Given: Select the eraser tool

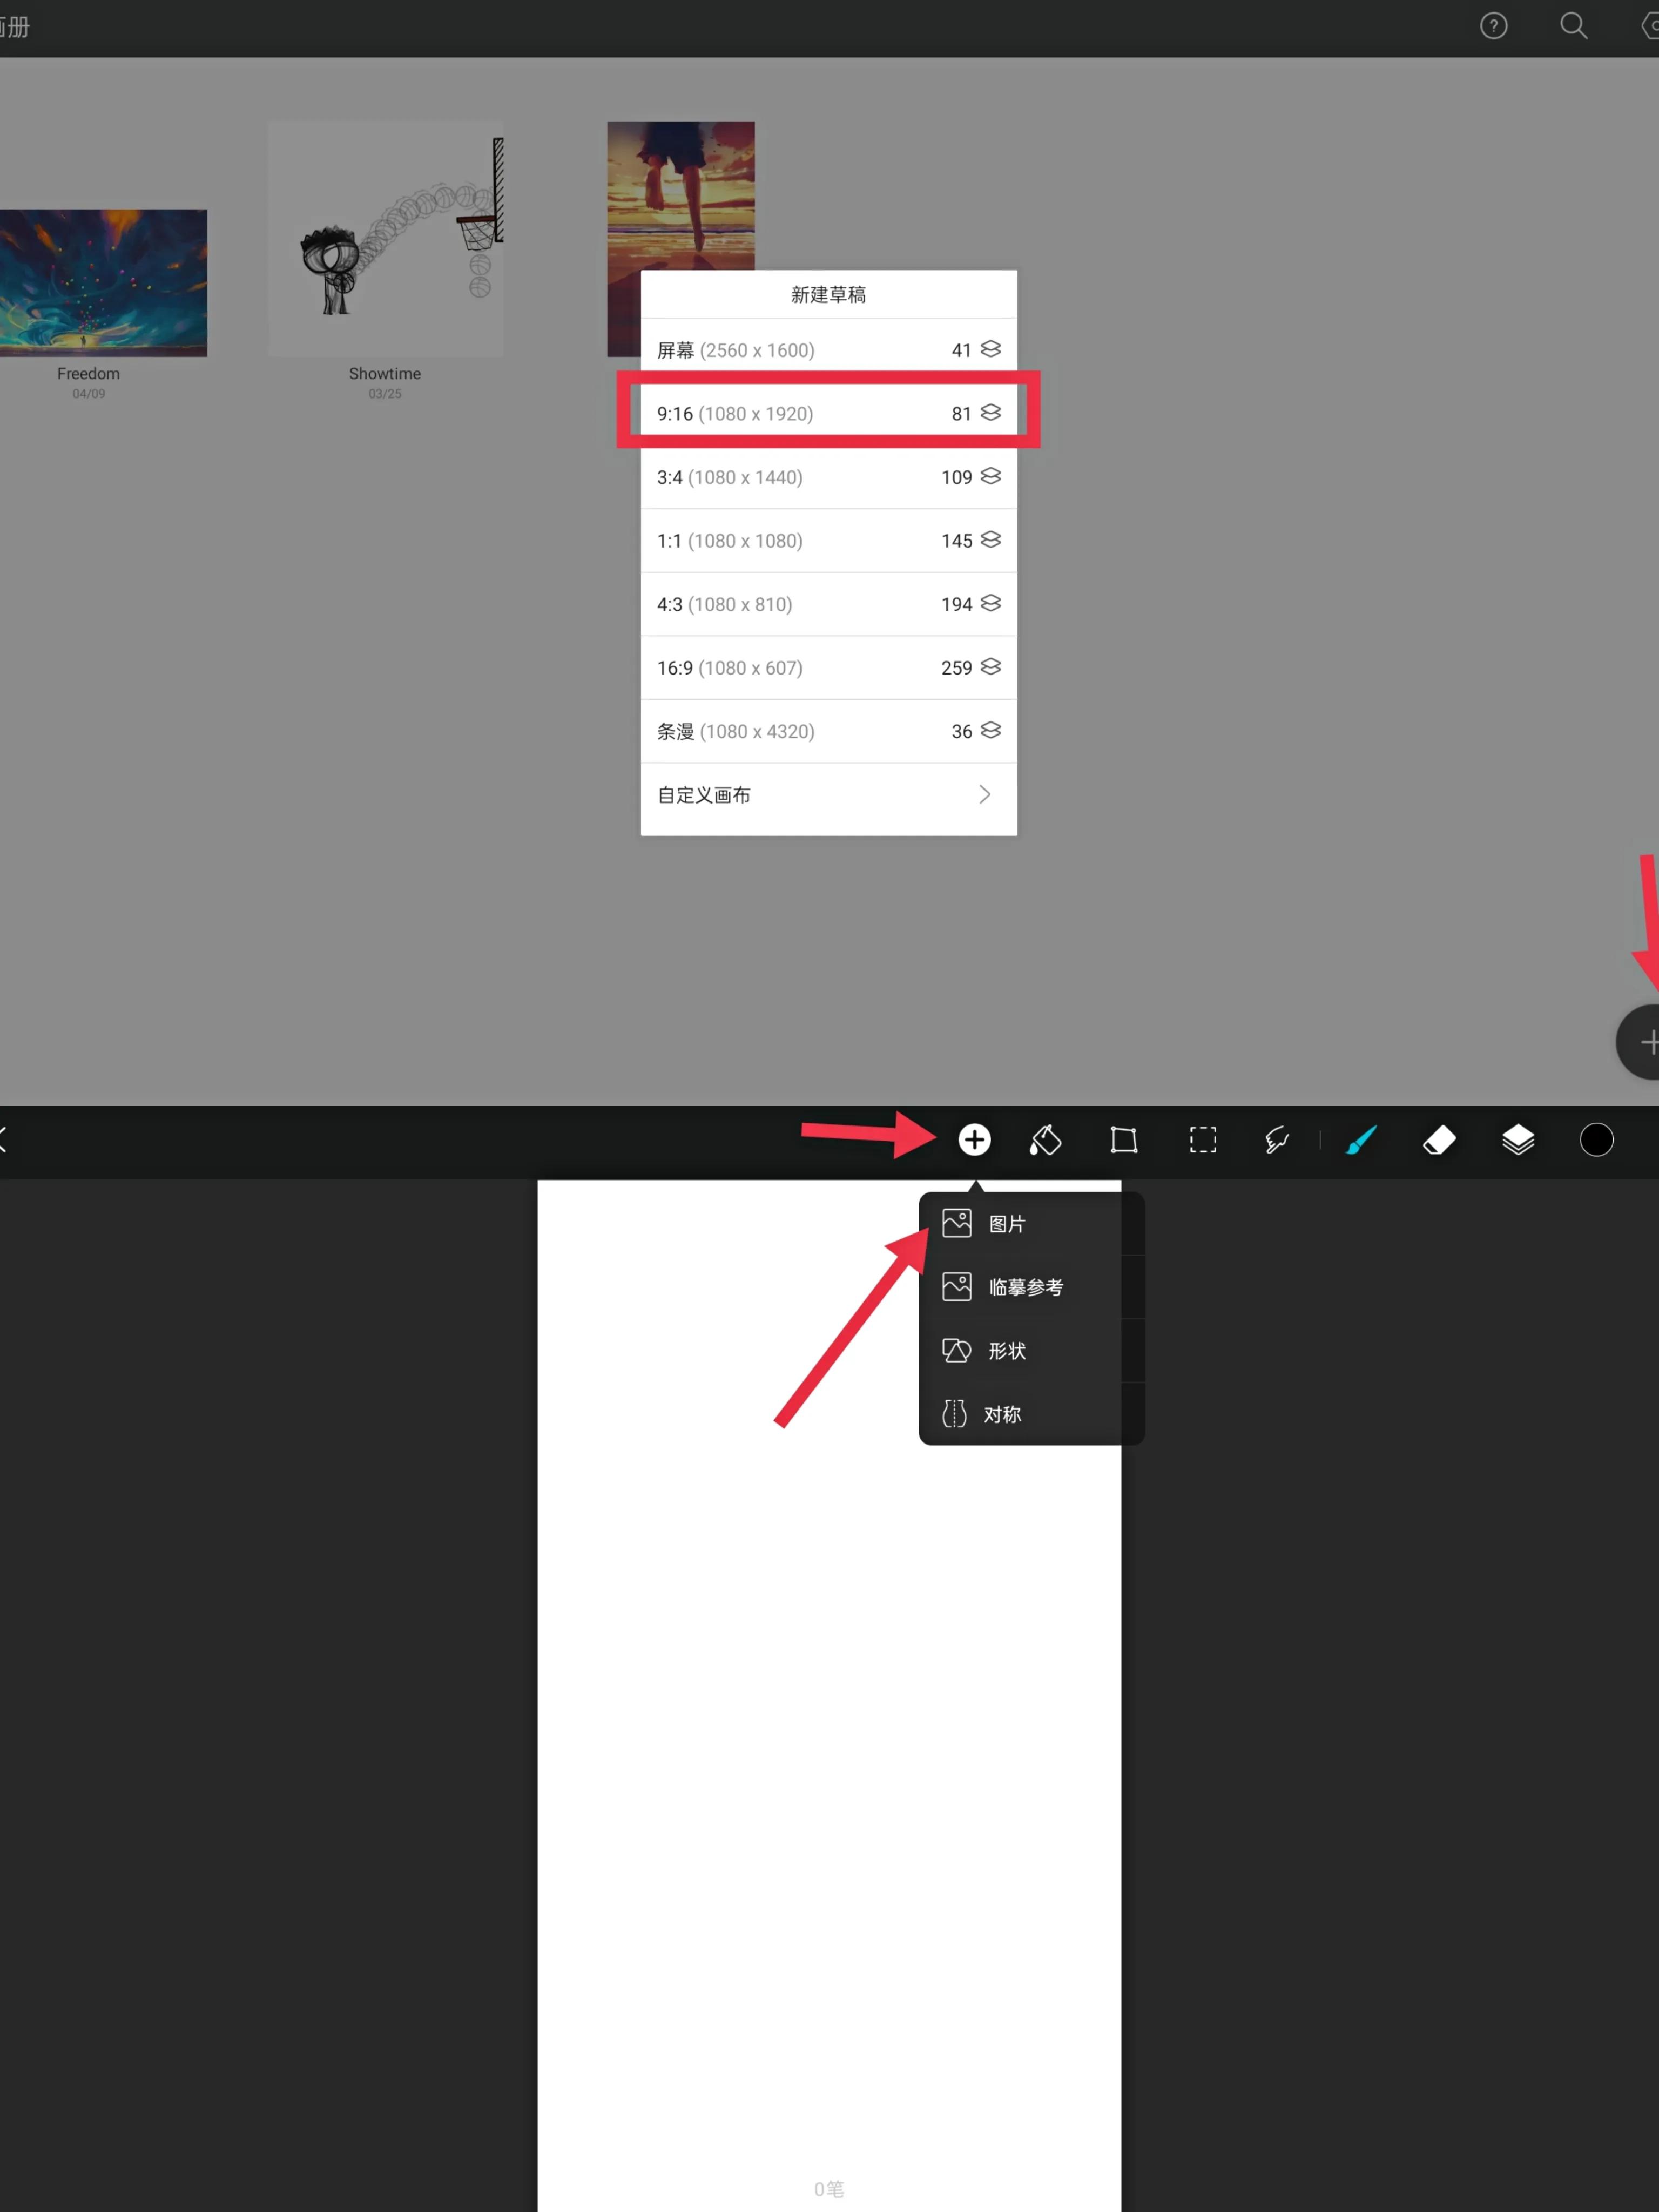Looking at the screenshot, I should (1439, 1140).
